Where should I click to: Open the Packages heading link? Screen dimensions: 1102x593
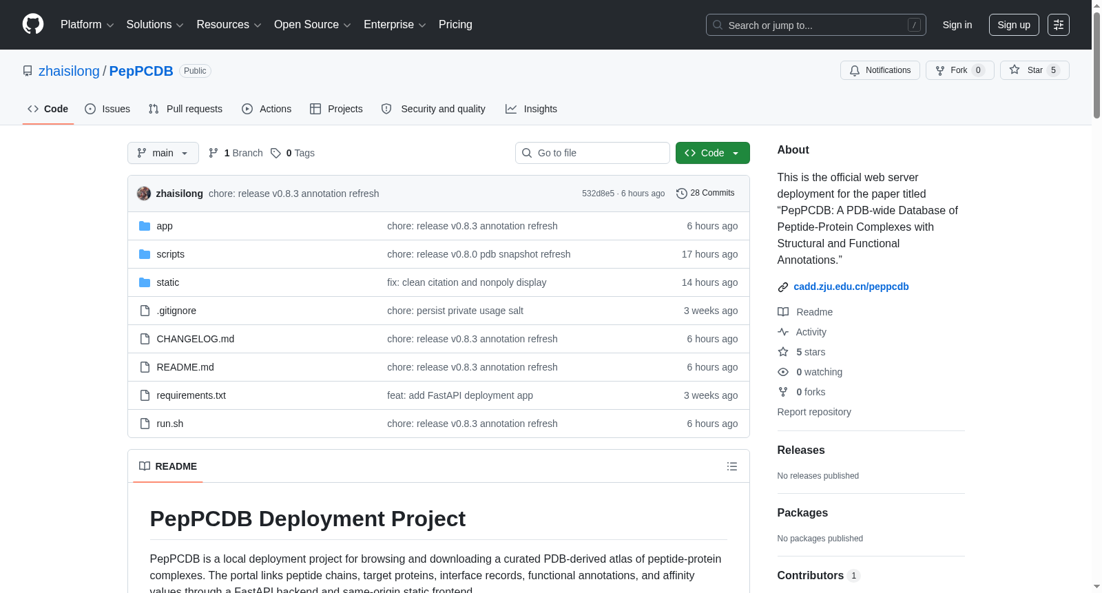[802, 513]
